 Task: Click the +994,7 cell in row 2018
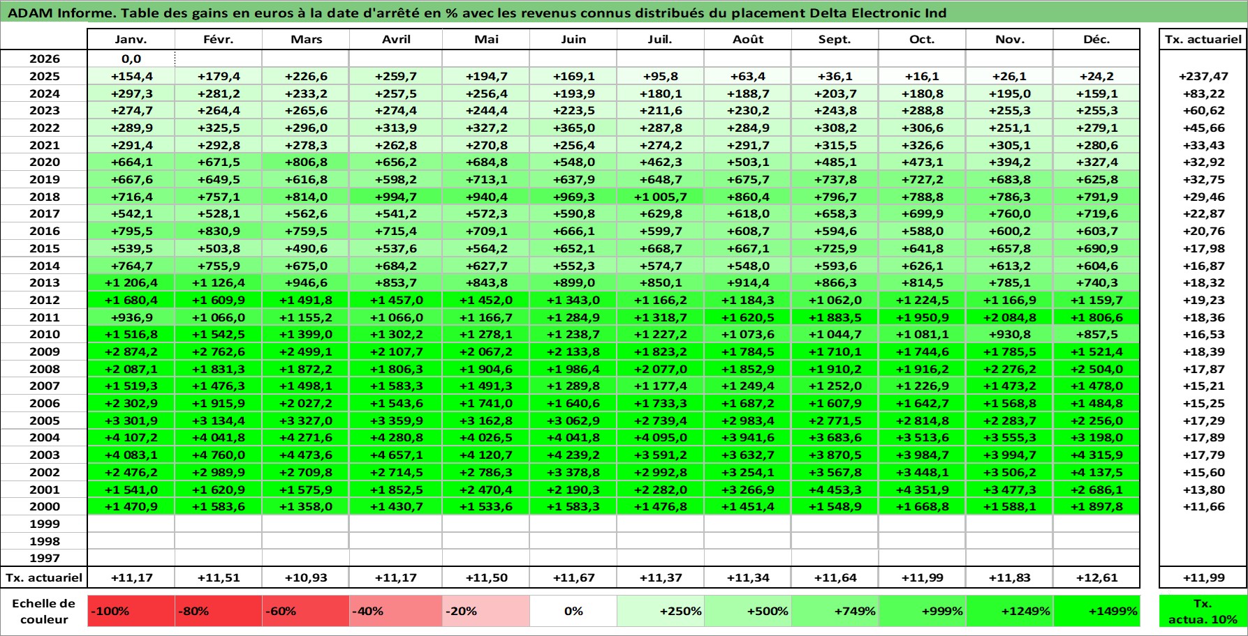[396, 197]
